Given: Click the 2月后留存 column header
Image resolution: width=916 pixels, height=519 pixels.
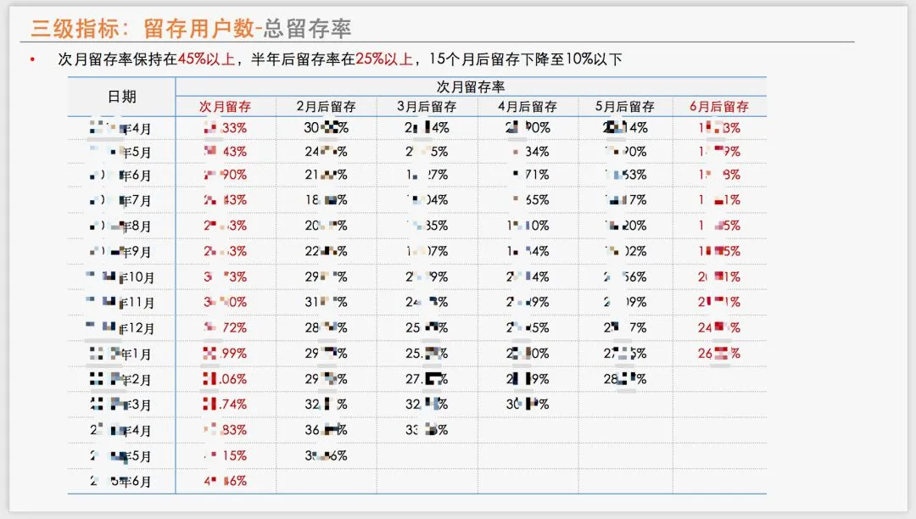Looking at the screenshot, I should pos(326,107).
